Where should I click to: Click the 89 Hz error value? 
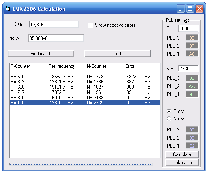138,92
